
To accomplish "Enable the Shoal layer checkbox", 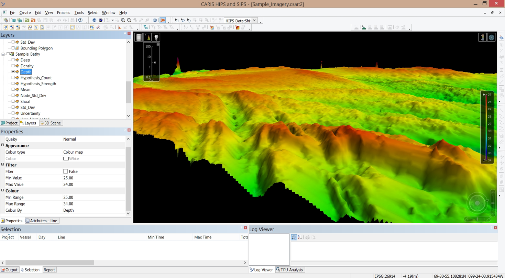I will tap(13, 101).
